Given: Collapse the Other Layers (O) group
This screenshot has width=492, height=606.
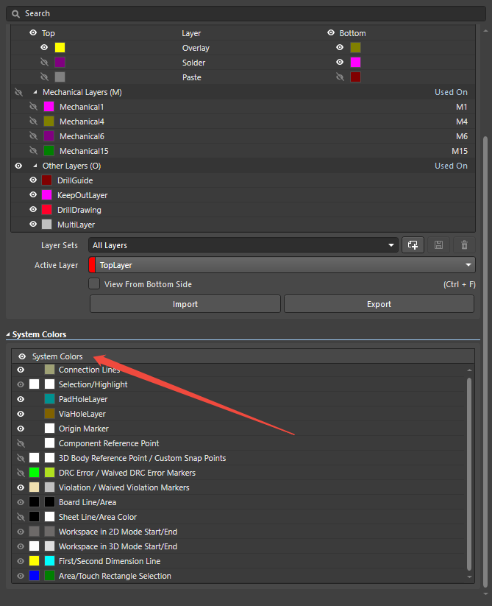Looking at the screenshot, I should pyautogui.click(x=35, y=166).
